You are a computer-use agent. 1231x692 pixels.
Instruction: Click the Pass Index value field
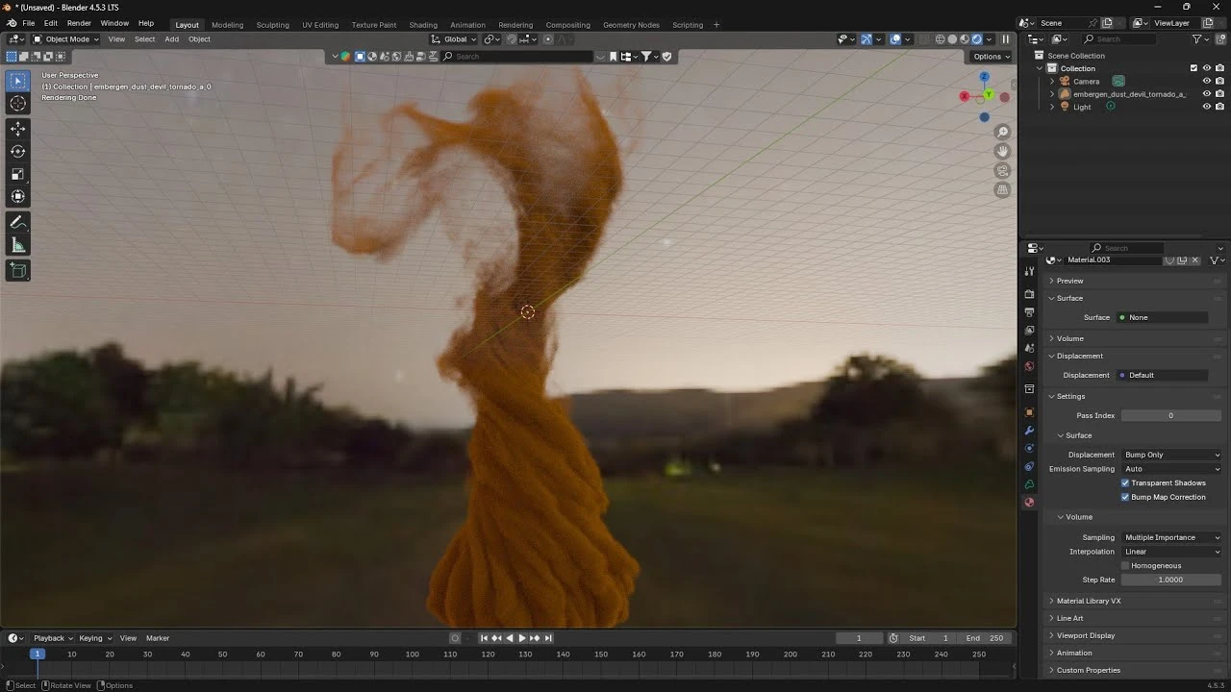tap(1171, 416)
